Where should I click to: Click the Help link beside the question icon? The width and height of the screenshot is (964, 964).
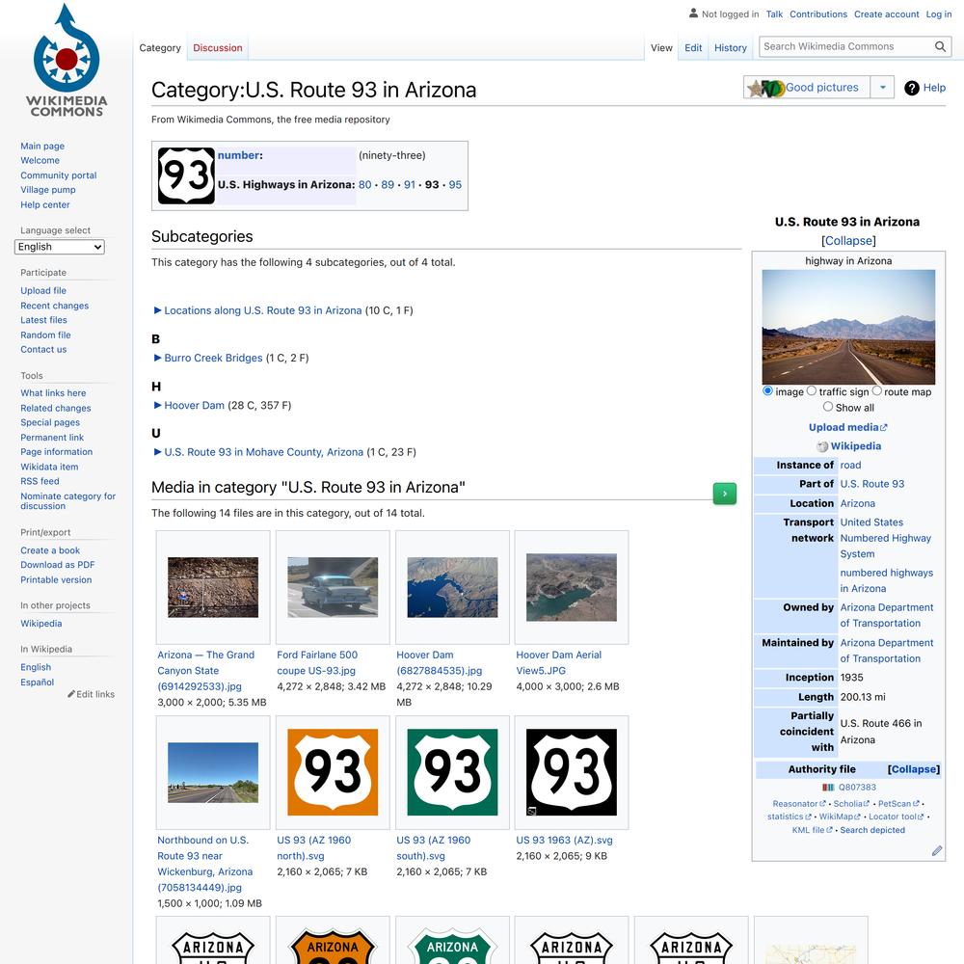[934, 88]
